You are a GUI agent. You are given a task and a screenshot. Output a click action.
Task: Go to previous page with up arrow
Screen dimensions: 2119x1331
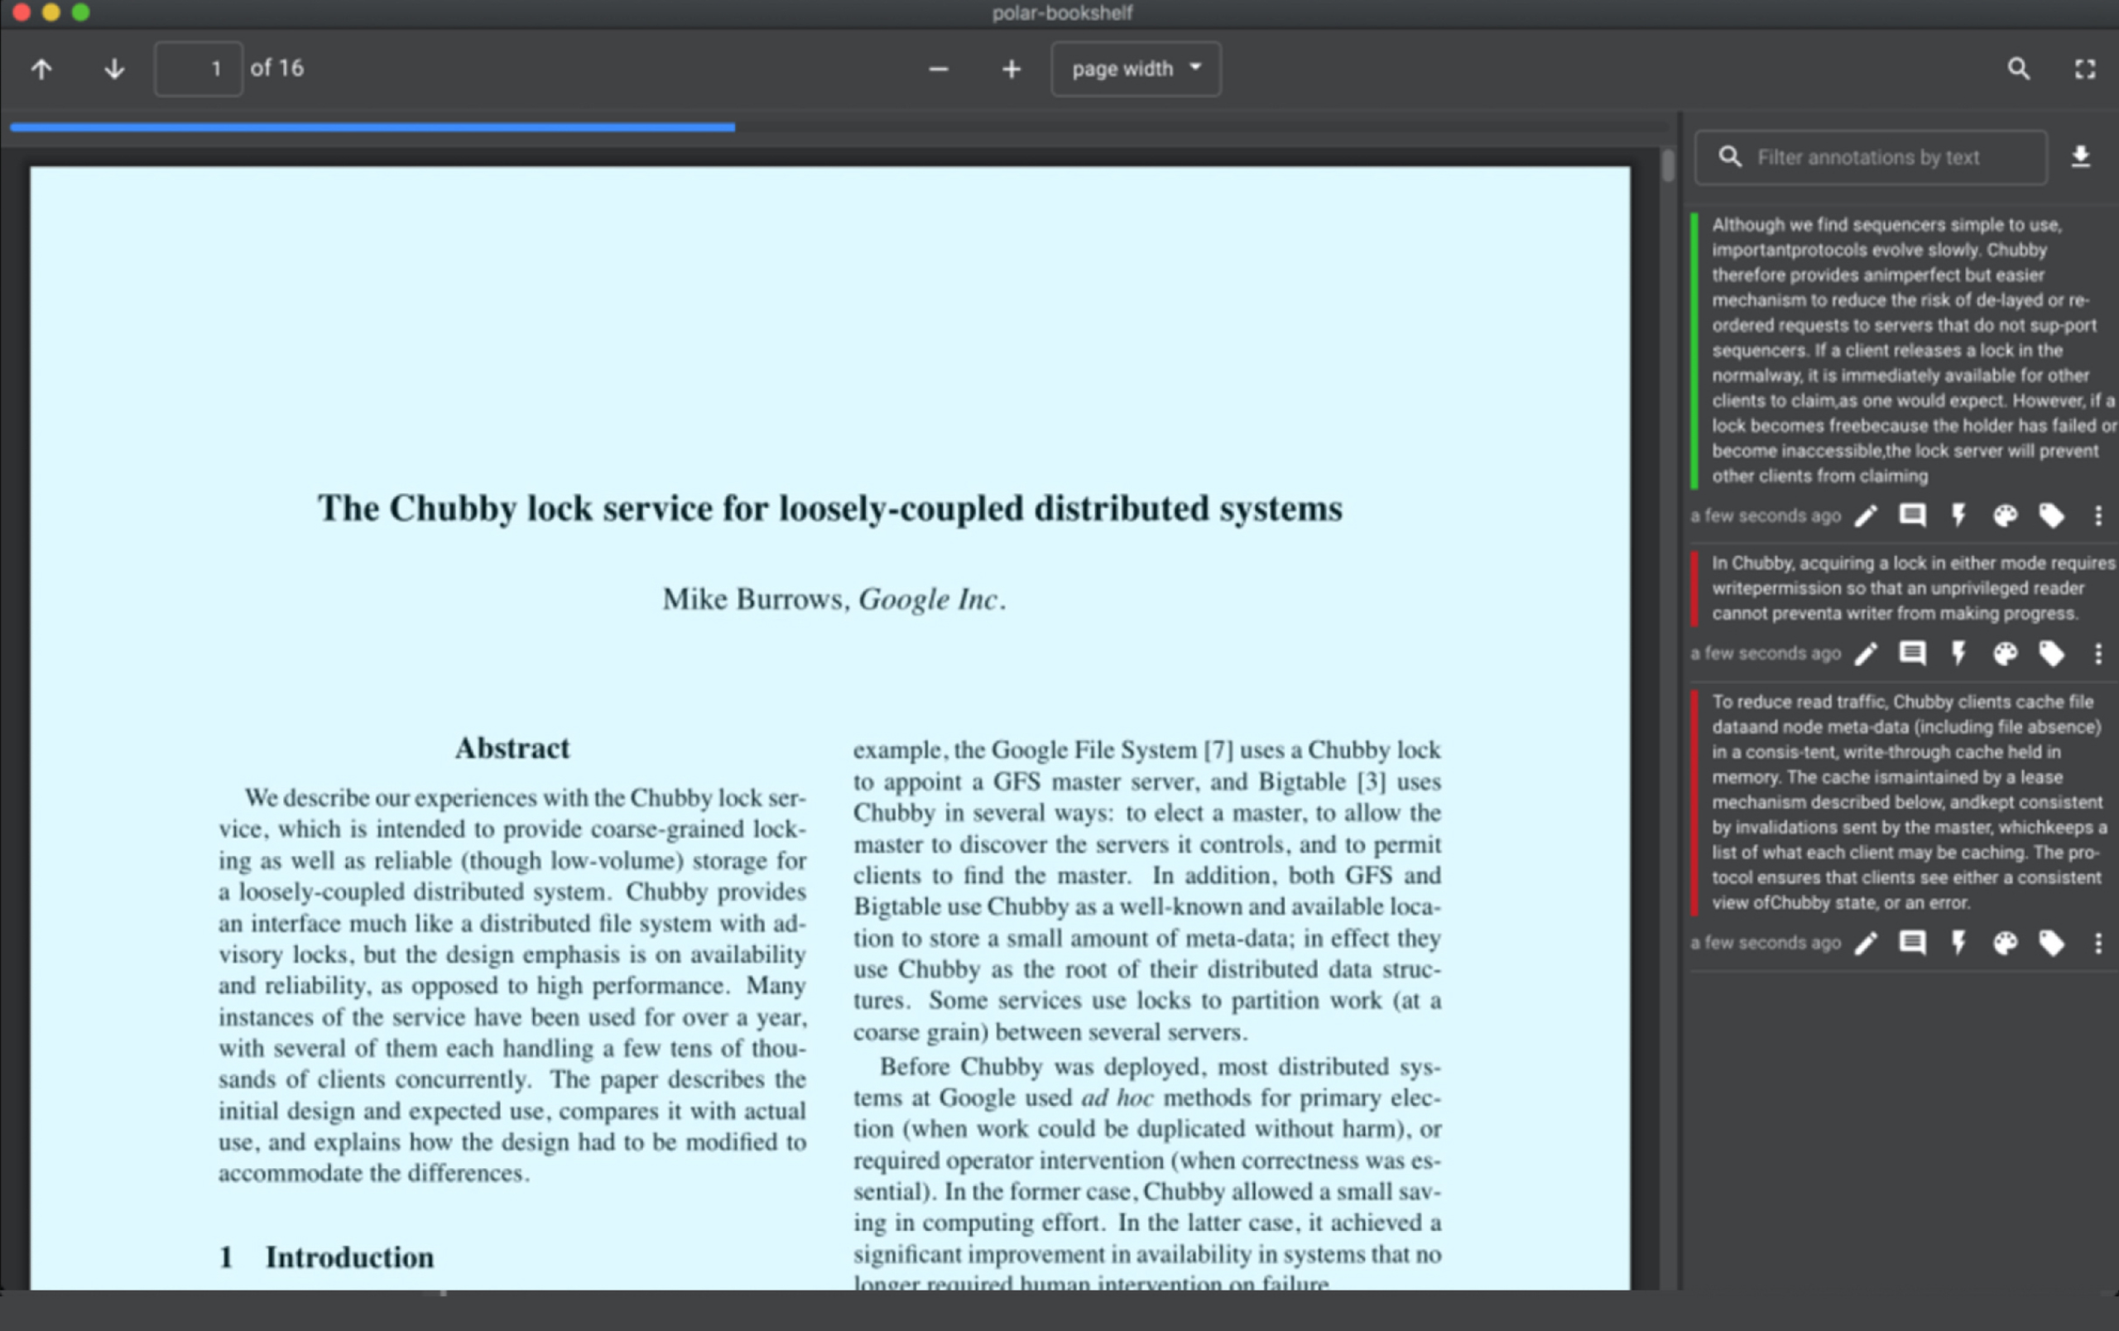point(41,69)
